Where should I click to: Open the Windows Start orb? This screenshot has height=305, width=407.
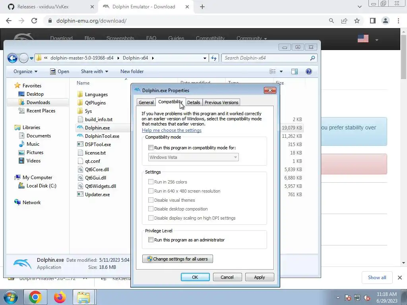[10, 297]
